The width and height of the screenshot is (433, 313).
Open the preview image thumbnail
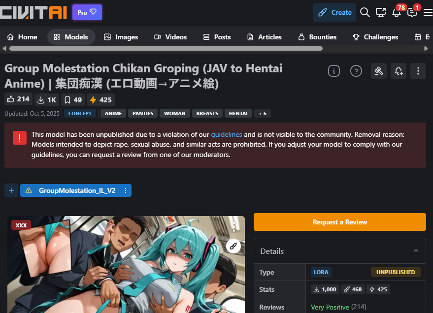[126, 264]
